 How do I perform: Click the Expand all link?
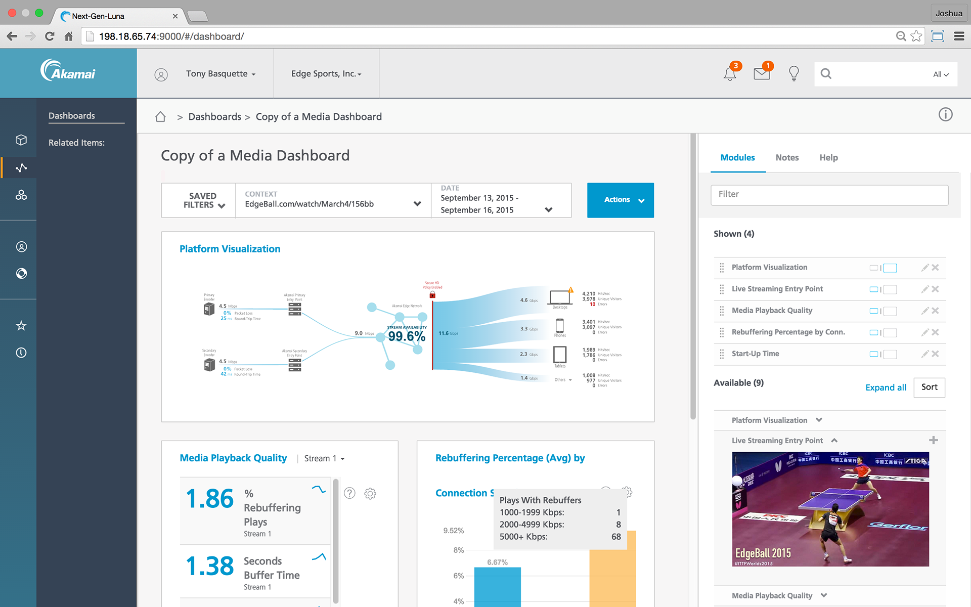tap(886, 387)
